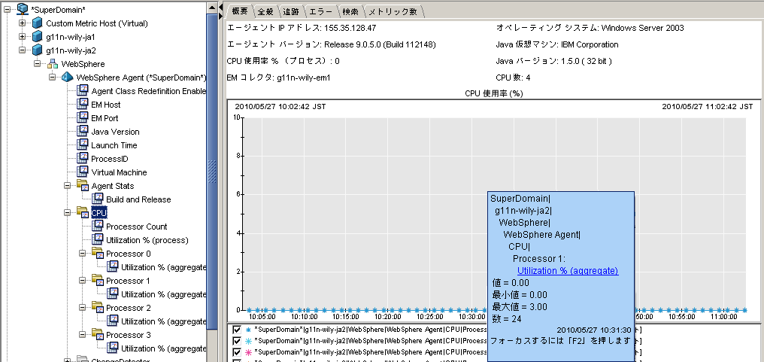764x362 pixels.
Task: Select the 検索 tab
Action: point(350,12)
